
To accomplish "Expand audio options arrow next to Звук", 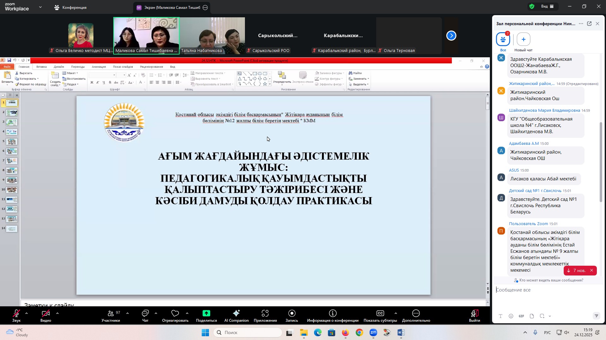I will click(27, 314).
